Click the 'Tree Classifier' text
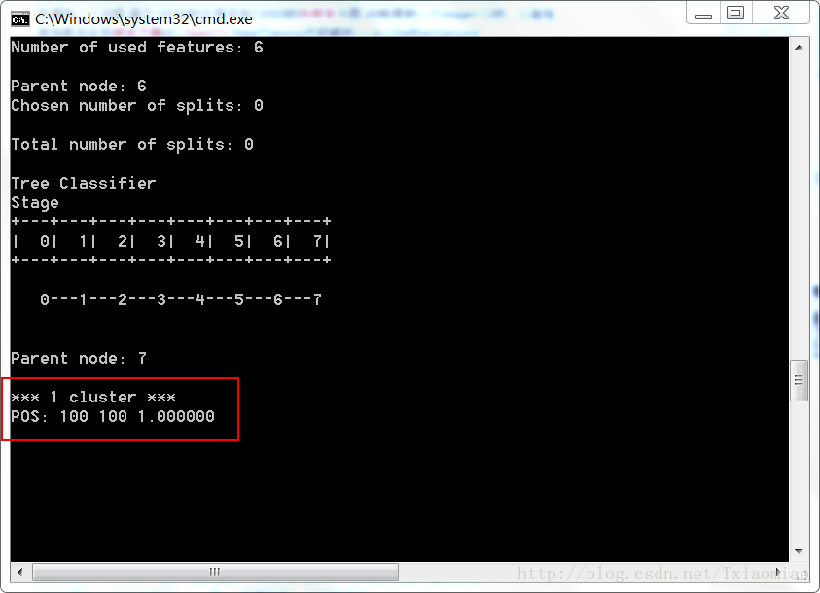This screenshot has width=820, height=593. pos(83,183)
